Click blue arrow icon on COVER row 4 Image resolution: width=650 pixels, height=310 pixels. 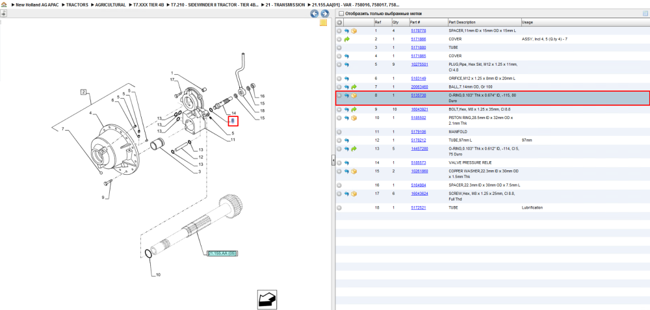(346, 55)
